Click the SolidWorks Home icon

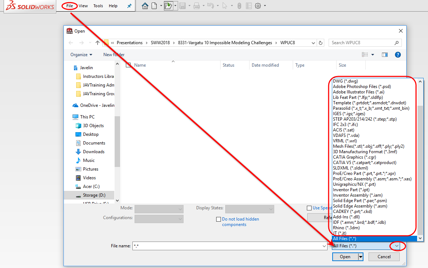[x=145, y=6]
